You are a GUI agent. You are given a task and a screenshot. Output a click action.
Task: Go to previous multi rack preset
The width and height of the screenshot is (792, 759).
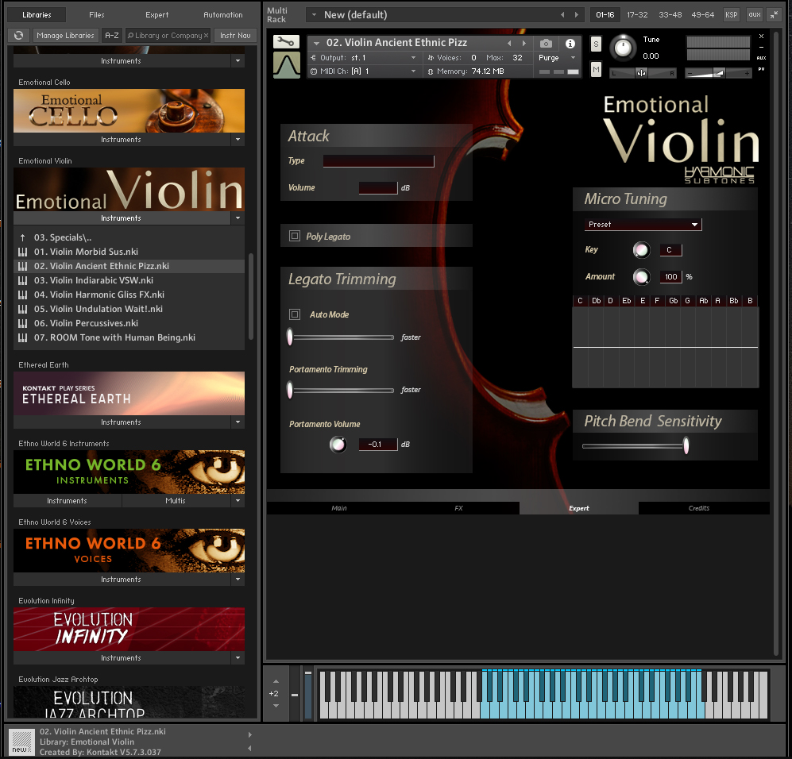pos(562,15)
